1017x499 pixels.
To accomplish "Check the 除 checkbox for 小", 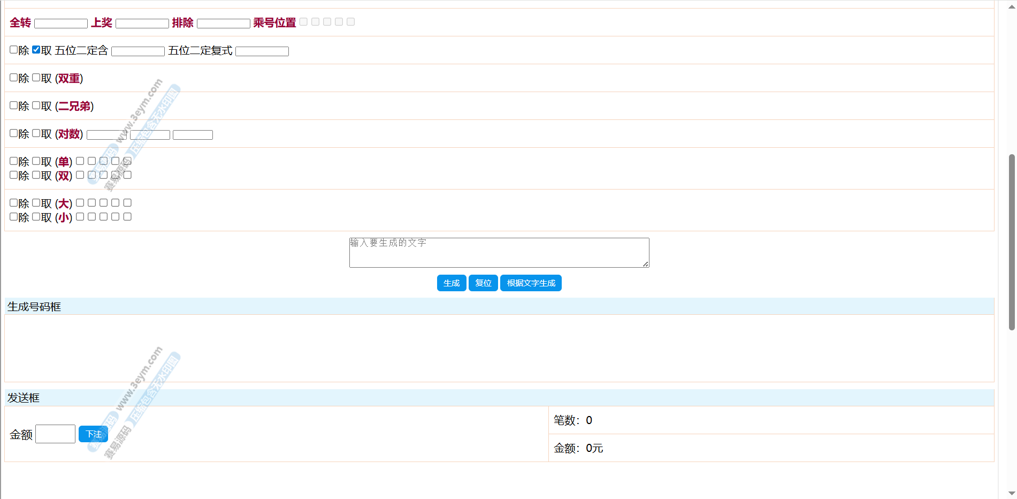I will [x=14, y=217].
